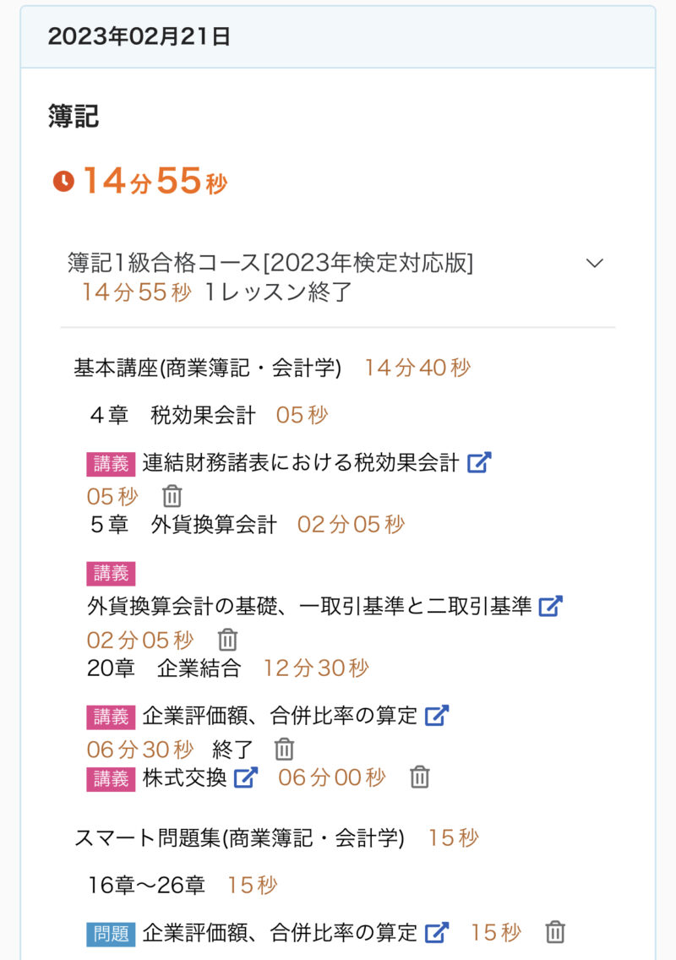The width and height of the screenshot is (676, 960).
Task: Delete the 外貨換算会計 02分05秒 record
Action: tap(228, 640)
